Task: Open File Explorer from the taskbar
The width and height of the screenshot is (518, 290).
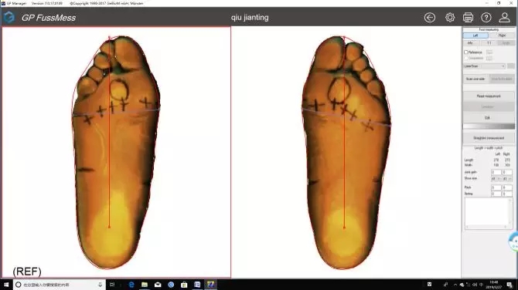Action: pos(145,285)
